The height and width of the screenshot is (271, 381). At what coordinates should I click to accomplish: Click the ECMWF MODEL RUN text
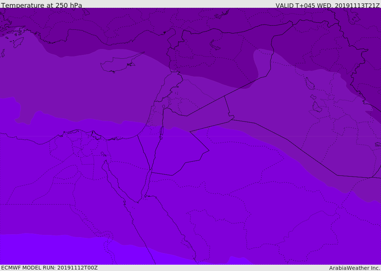point(49,268)
